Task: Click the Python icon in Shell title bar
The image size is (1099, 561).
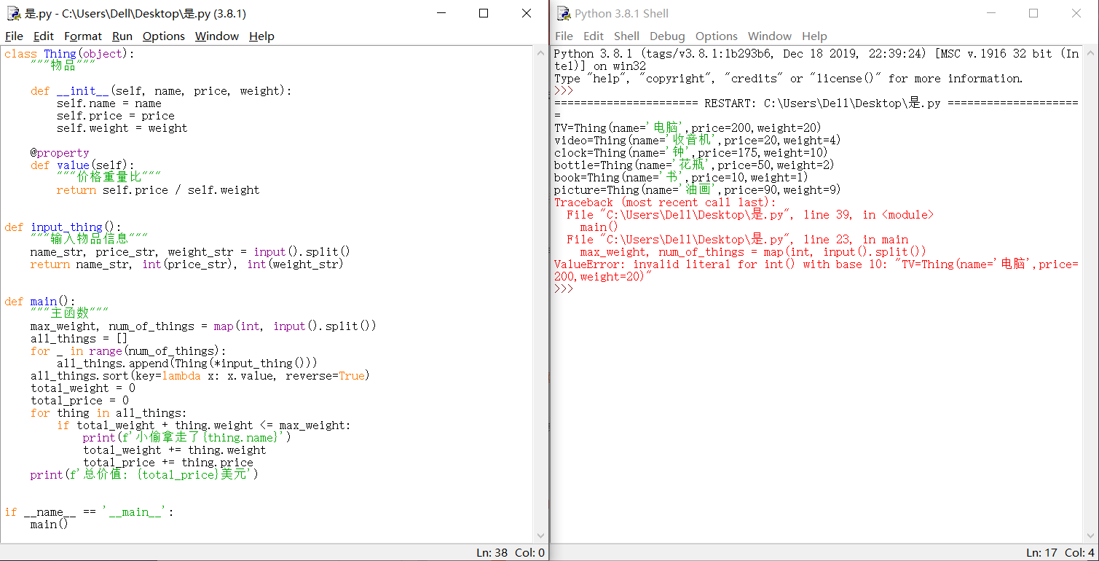Action: pos(563,13)
